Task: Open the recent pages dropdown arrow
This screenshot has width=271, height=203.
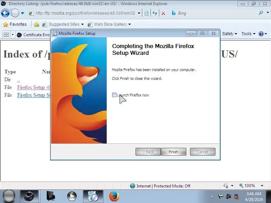Action: click(x=22, y=13)
